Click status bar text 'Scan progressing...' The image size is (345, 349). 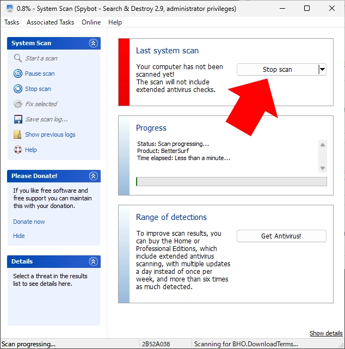point(28,344)
